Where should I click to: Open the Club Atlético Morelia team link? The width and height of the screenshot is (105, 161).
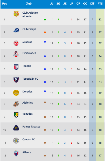(30, 14)
